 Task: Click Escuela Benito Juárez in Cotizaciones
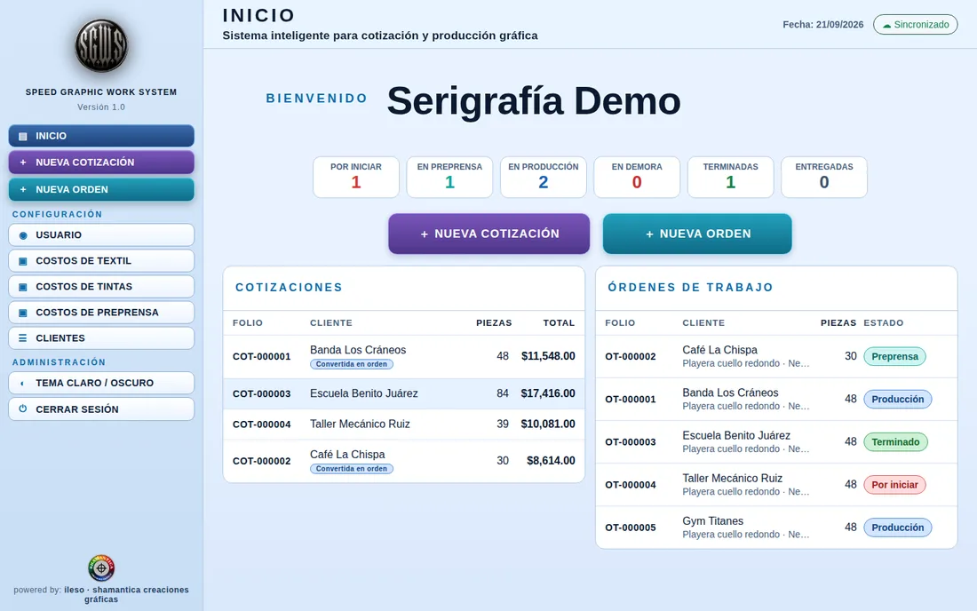pos(364,393)
